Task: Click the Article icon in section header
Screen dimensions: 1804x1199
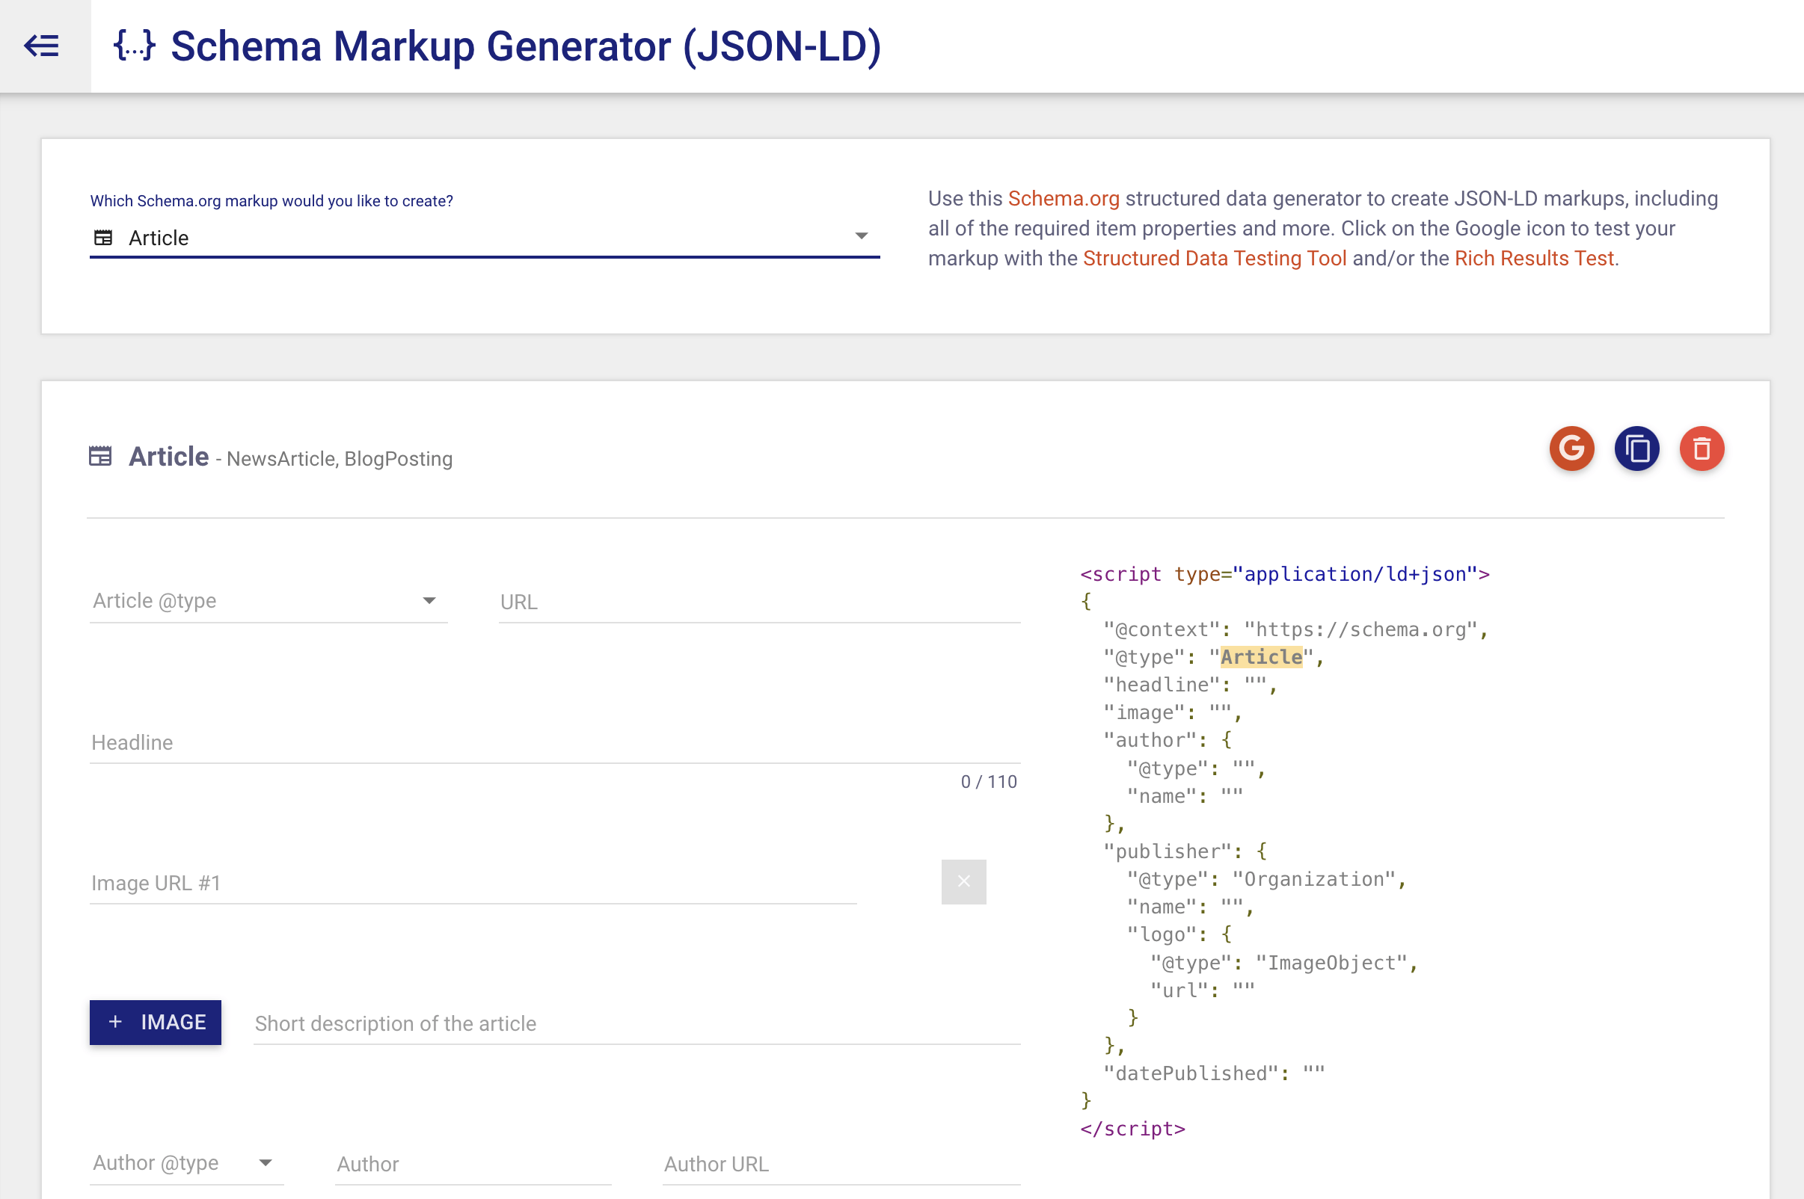Action: click(x=100, y=457)
